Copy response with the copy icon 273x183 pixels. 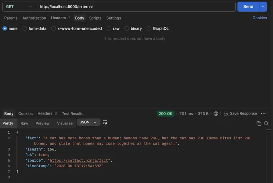pos(259,123)
